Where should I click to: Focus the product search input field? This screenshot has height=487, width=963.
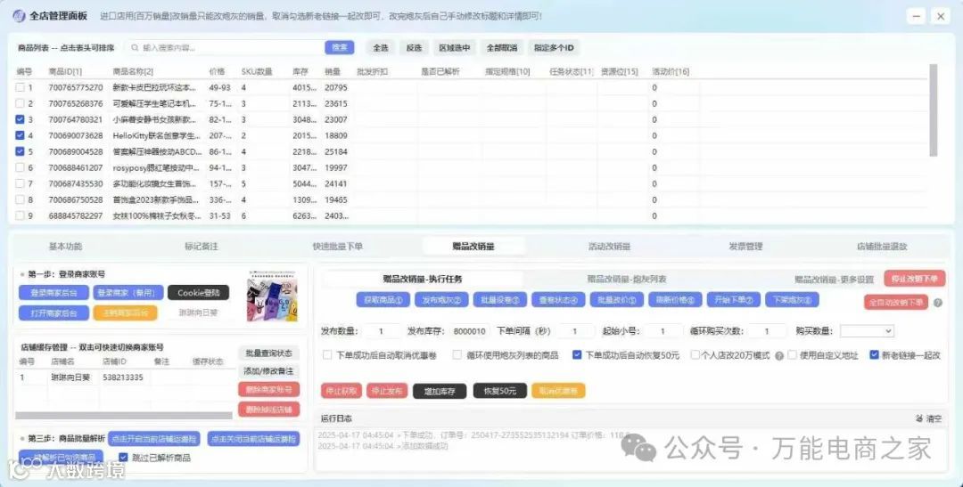226,47
